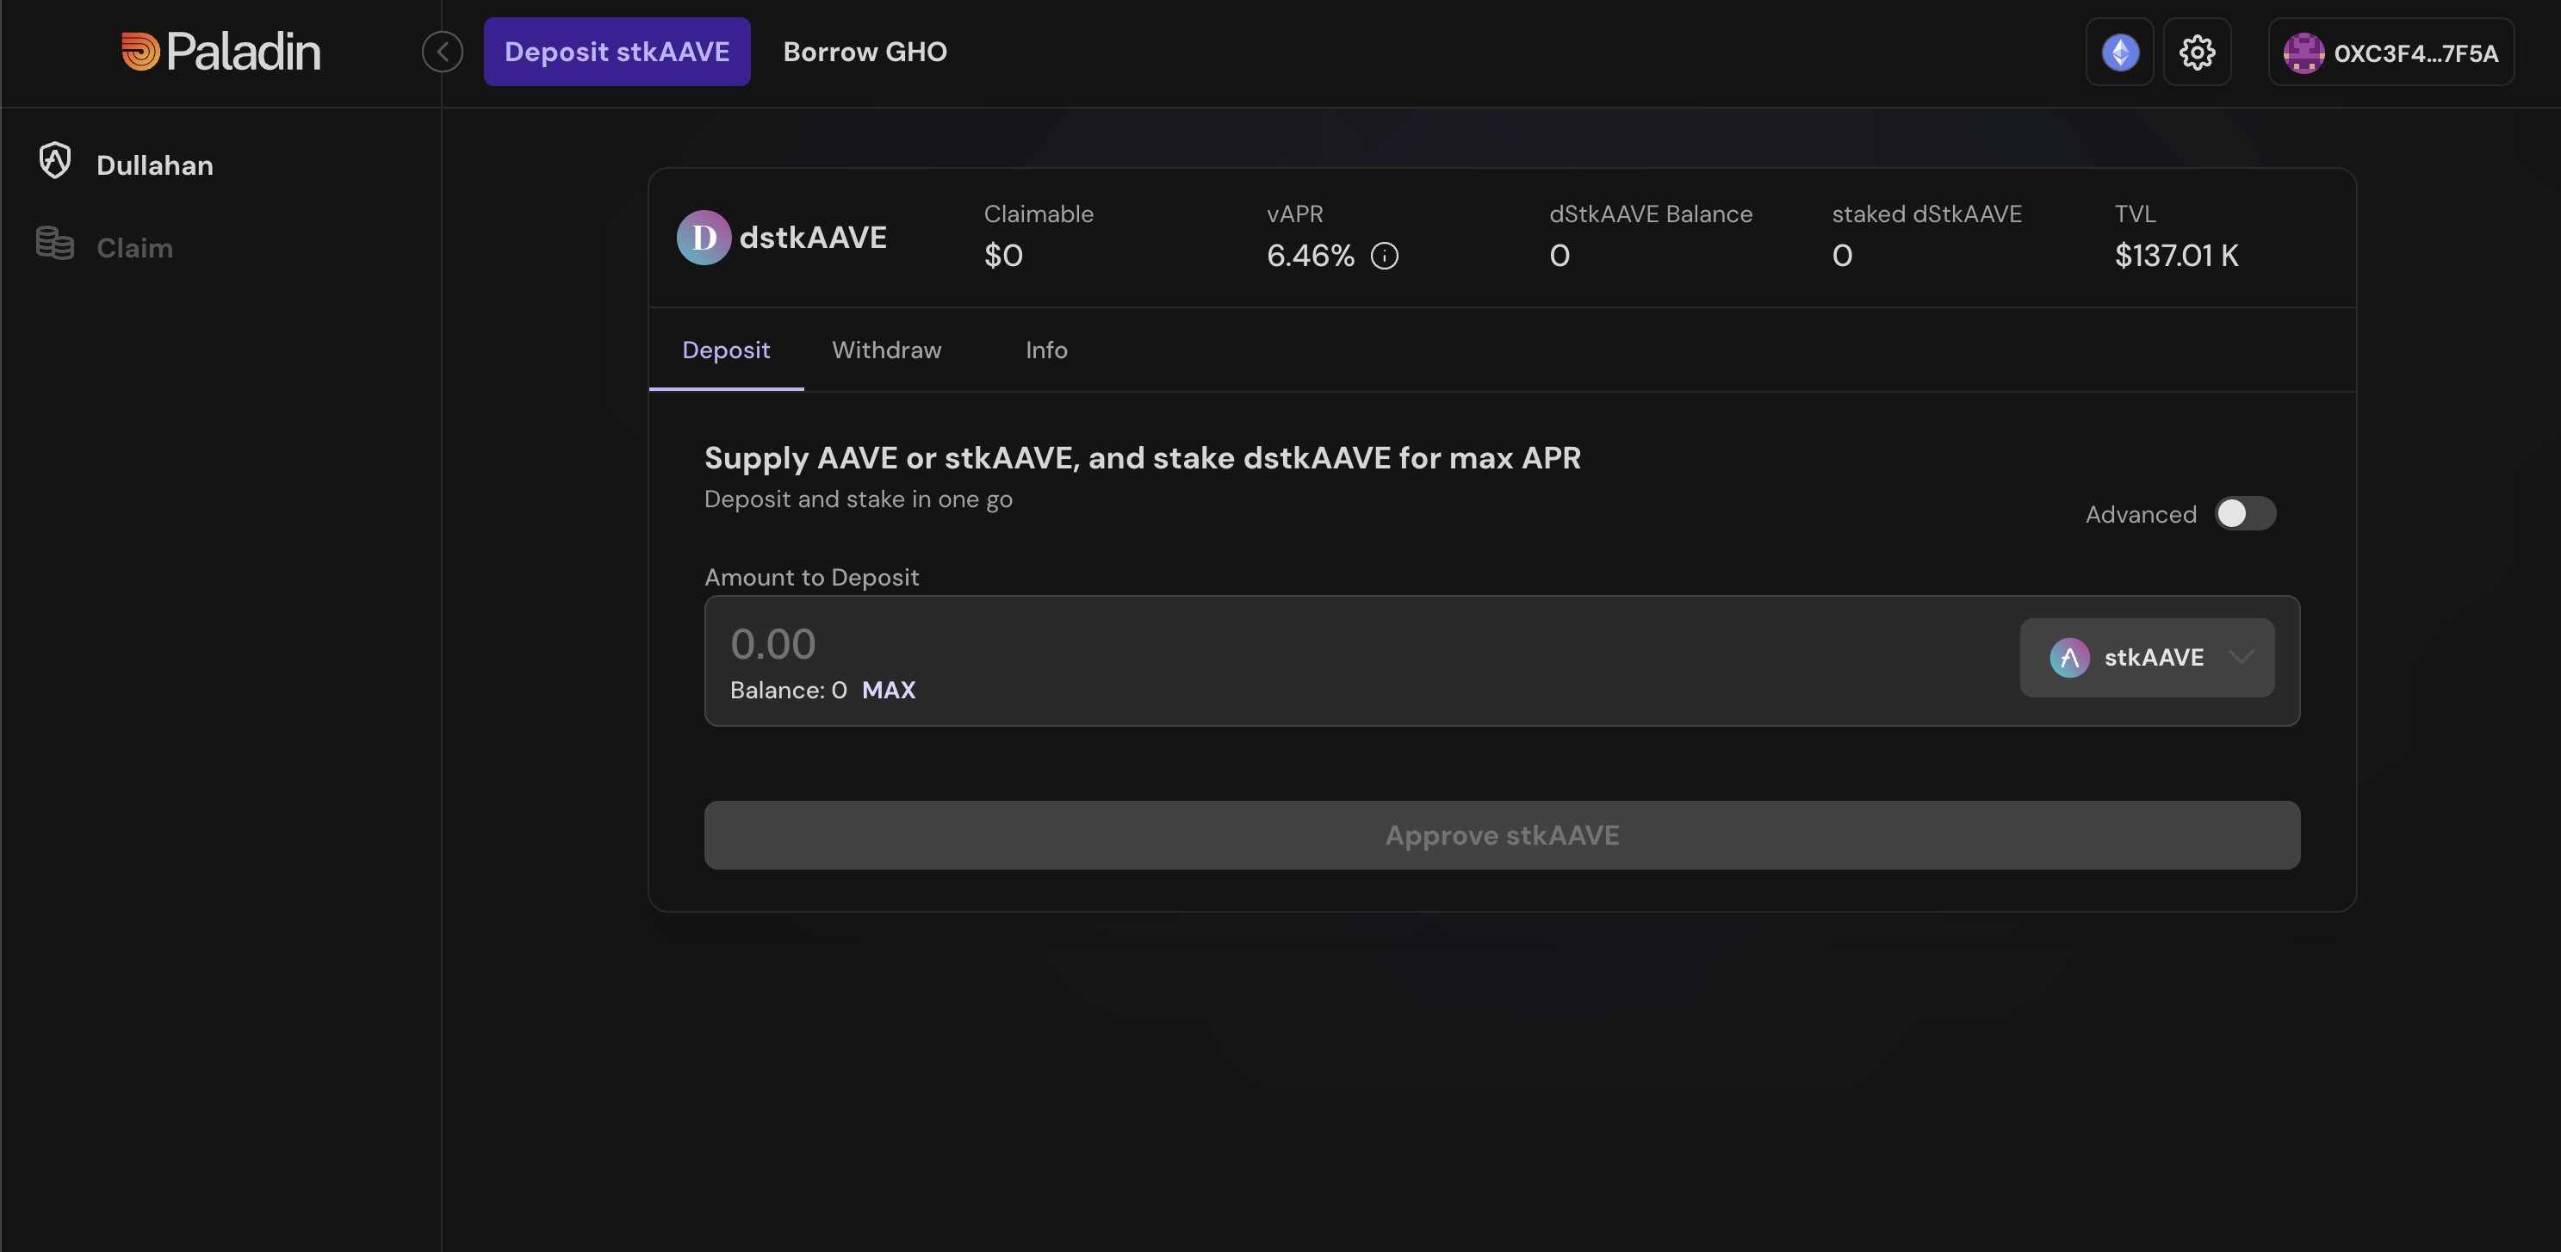The height and width of the screenshot is (1252, 2561).
Task: Click the Dullahan shield icon in sidebar
Action: tap(54, 161)
